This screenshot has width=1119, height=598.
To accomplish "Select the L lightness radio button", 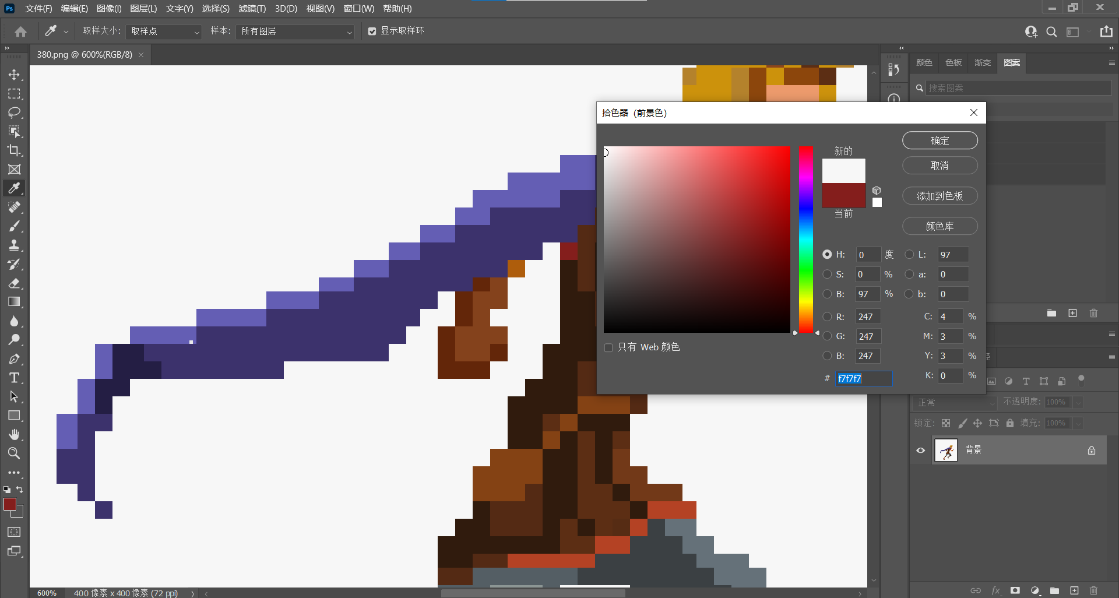I will tap(909, 254).
